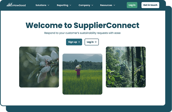The height and width of the screenshot is (112, 172).
Task: Expand the Company chevron arrow
Action: pos(92,5)
